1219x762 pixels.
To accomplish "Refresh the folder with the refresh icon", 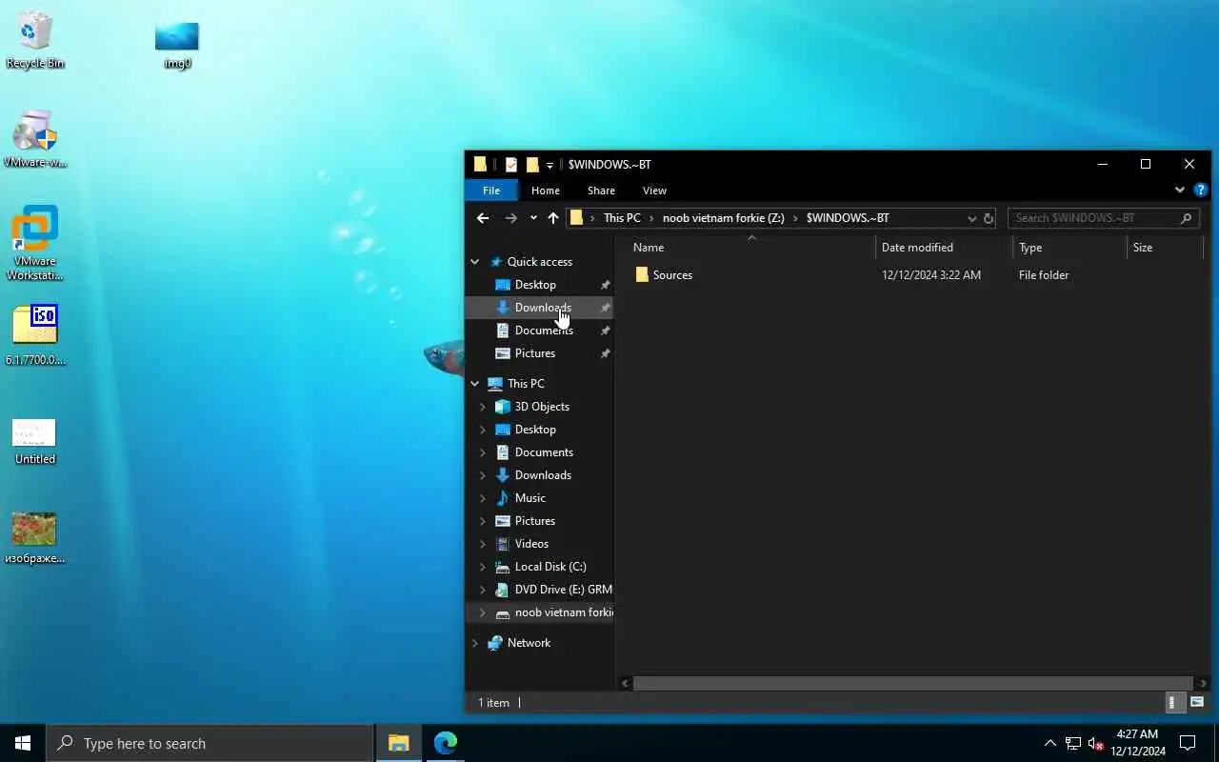I will [989, 218].
